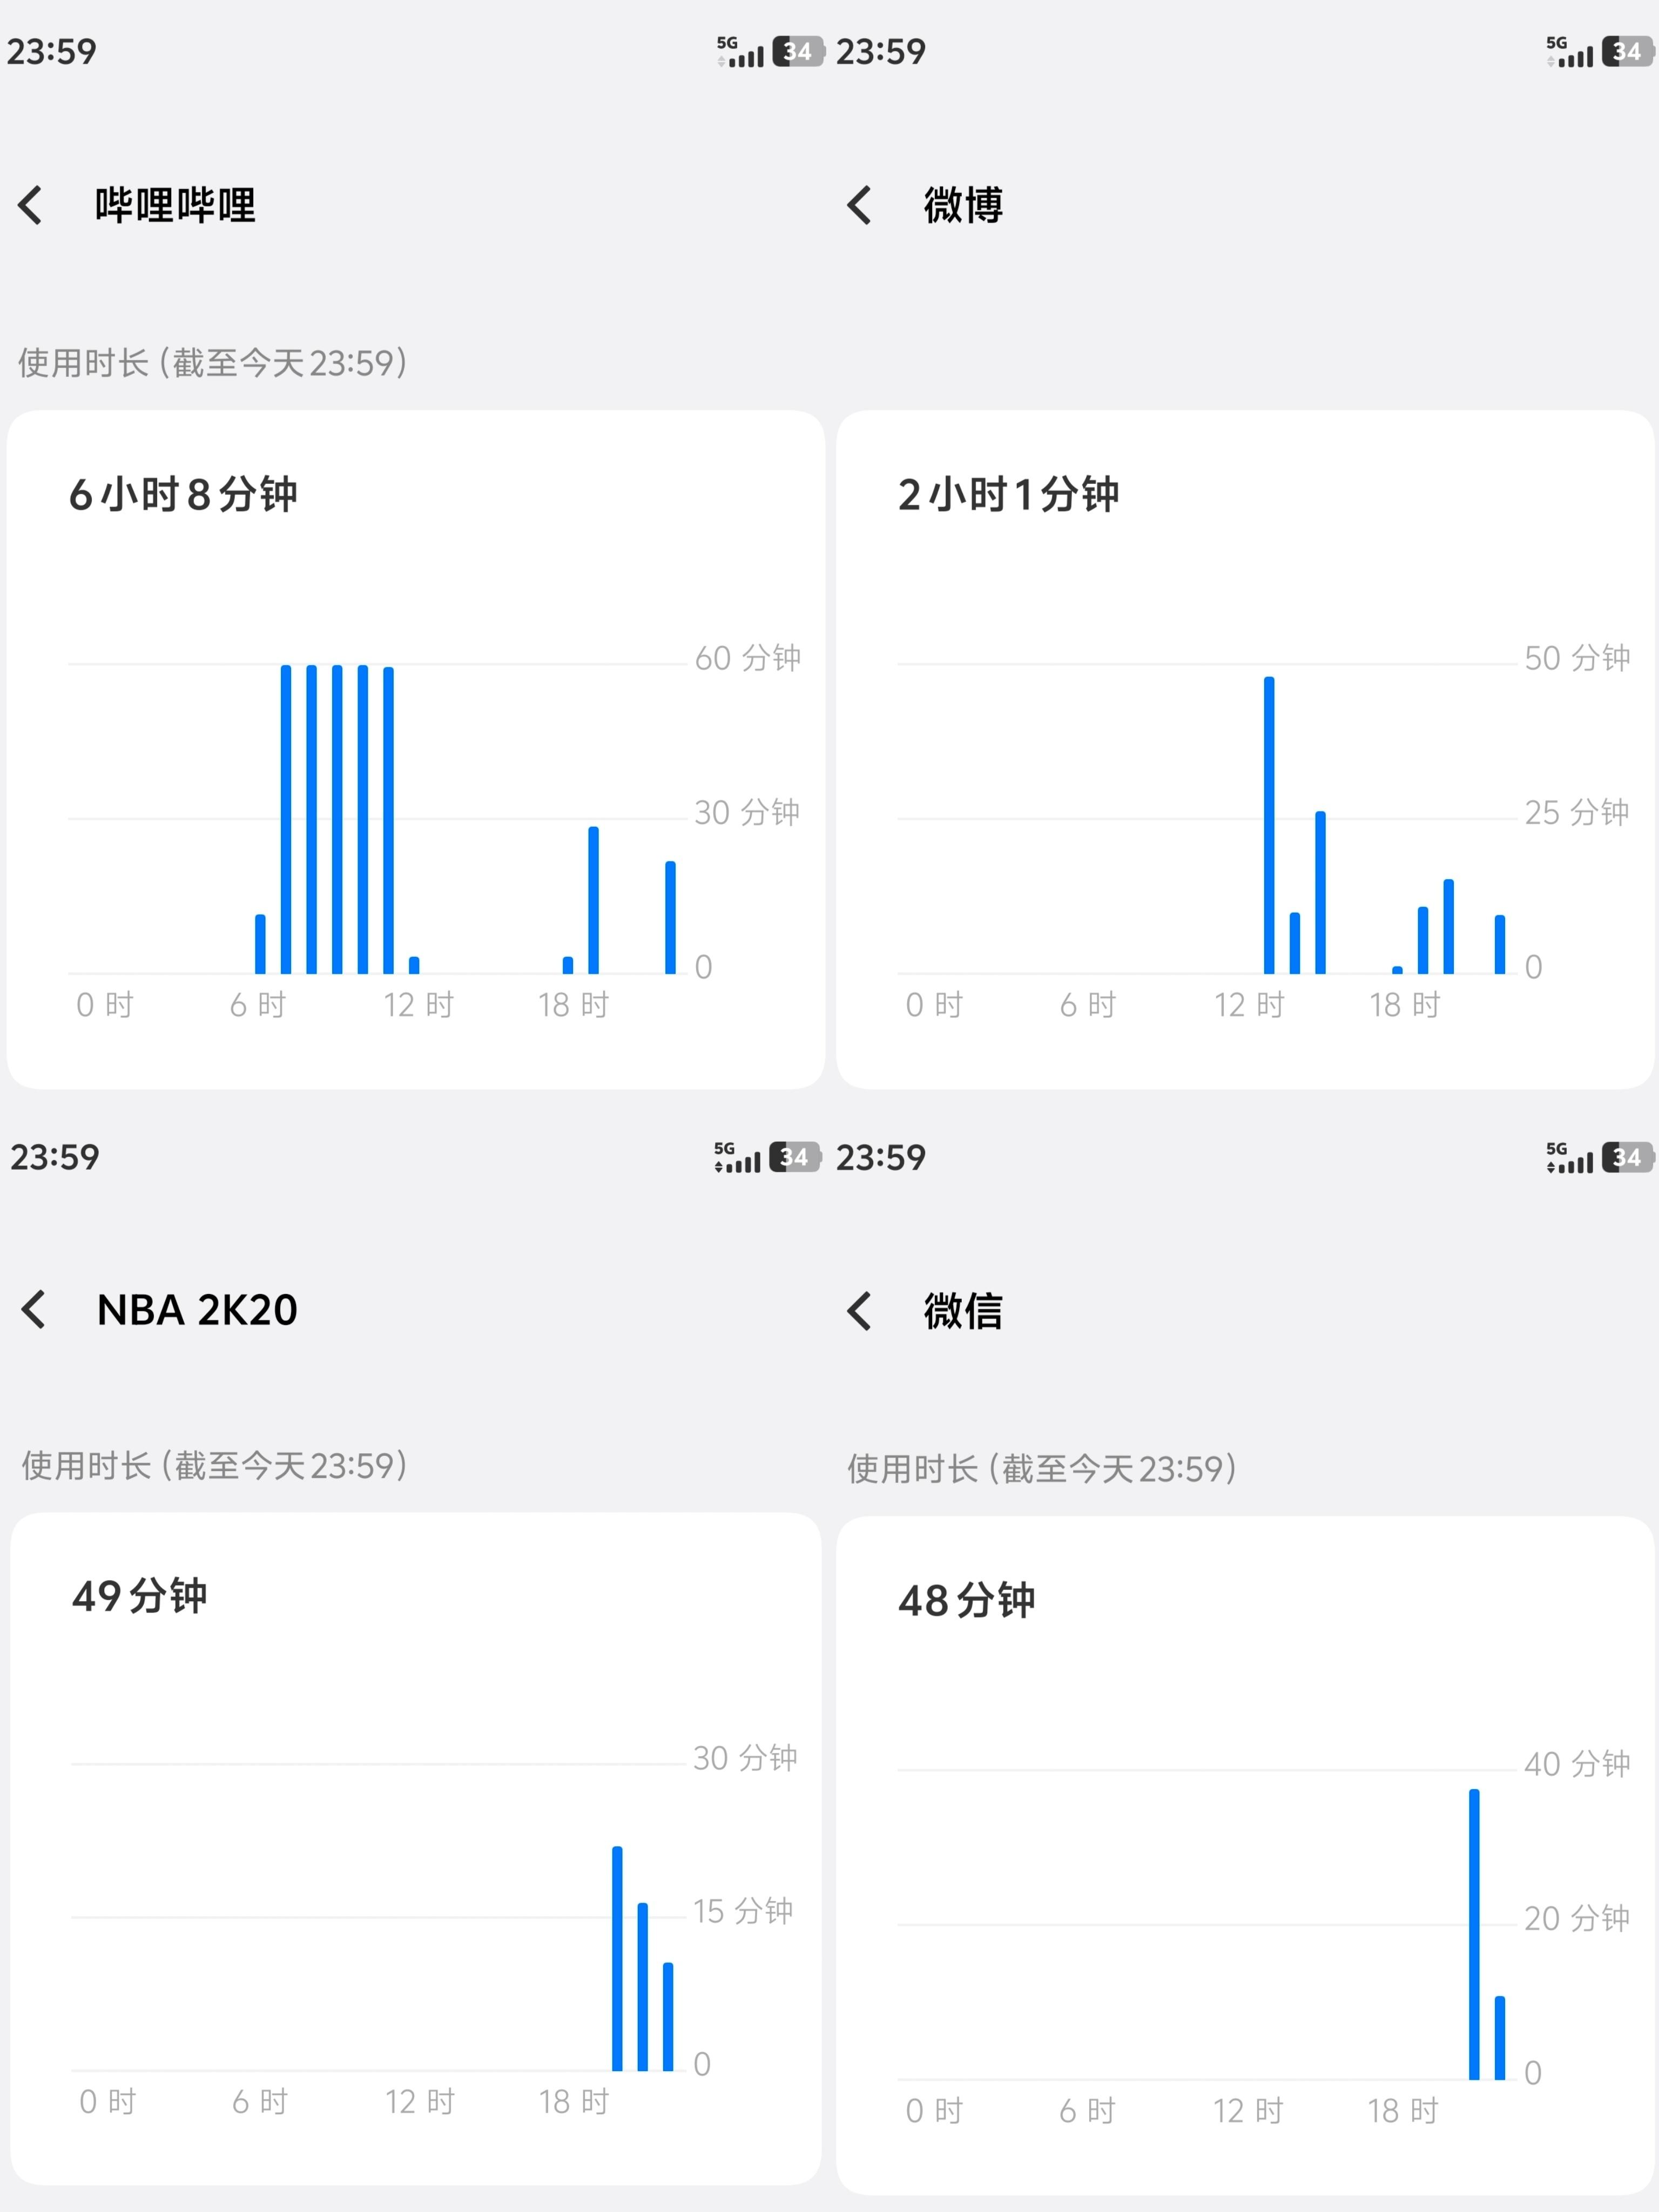Tap the 23:59 clock above 微信
Viewport: 1659px width, 2212px height.
pyautogui.click(x=881, y=1157)
